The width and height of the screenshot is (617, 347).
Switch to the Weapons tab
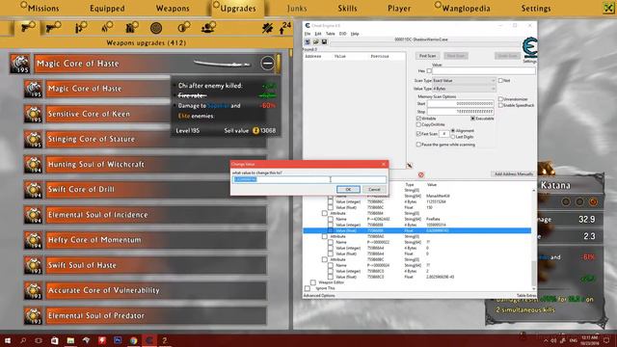tap(173, 9)
